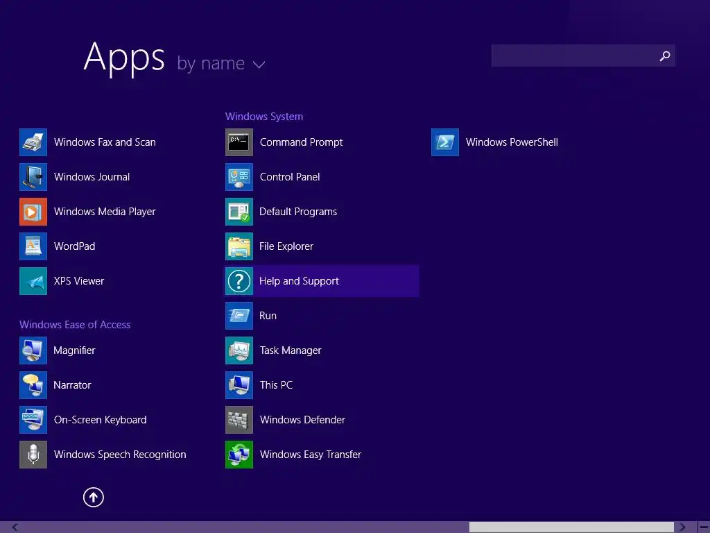Click the 'Apps' title heading
710x533 pixels.
point(124,58)
